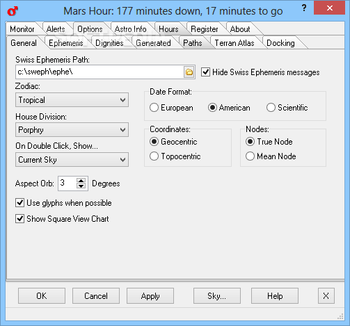Open the Generated sub-tab
Image resolution: width=350 pixels, height=326 pixels.
[153, 43]
